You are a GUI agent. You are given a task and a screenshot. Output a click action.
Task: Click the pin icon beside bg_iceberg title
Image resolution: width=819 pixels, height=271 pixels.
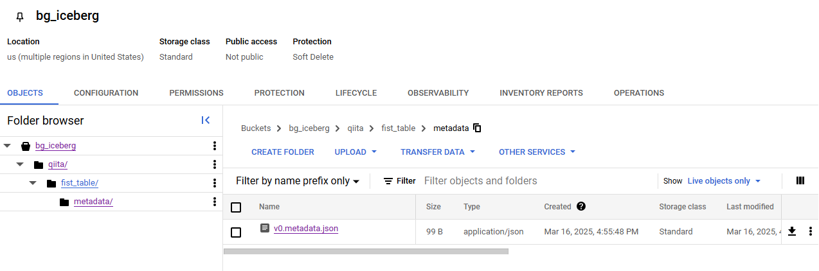click(x=19, y=17)
